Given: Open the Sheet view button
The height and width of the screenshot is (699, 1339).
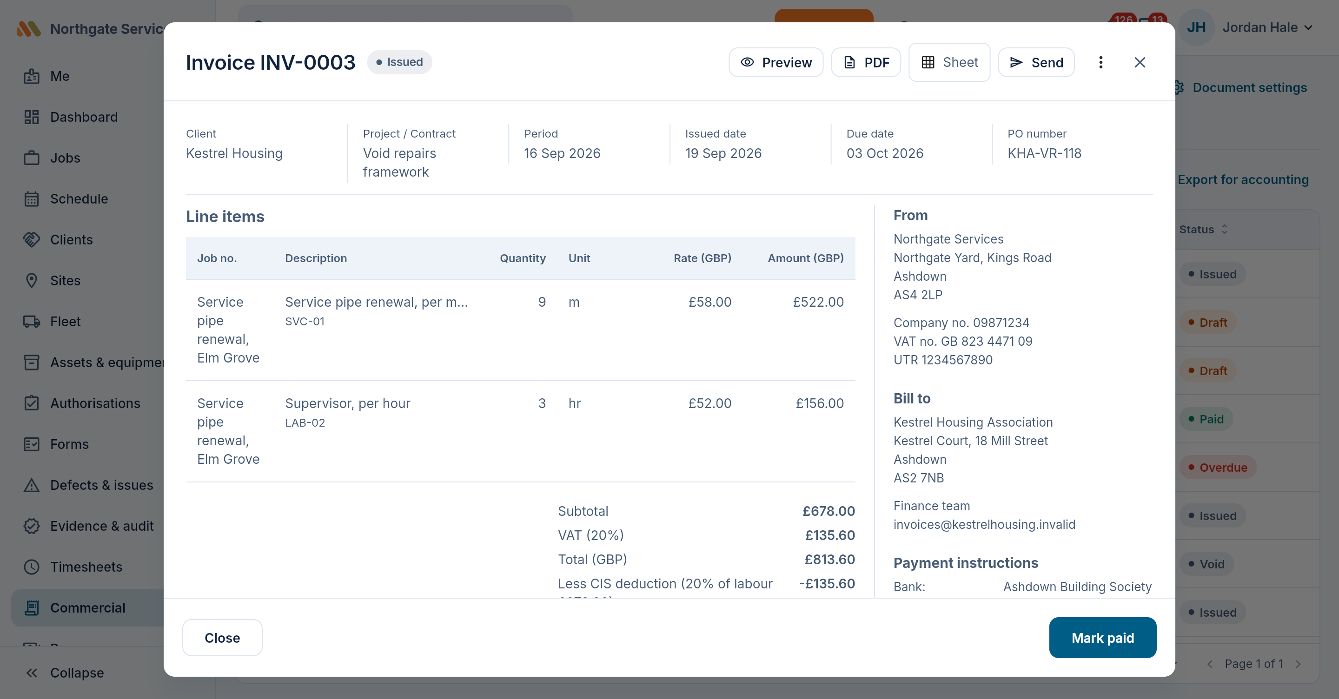Looking at the screenshot, I should click(949, 62).
